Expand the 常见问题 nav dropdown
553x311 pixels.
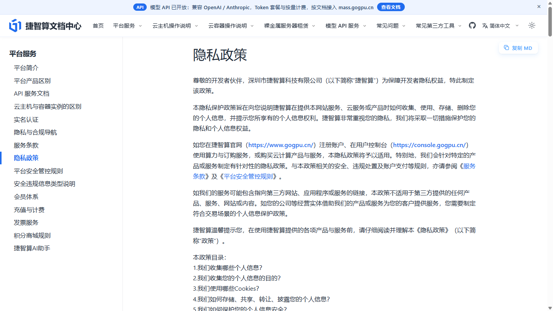[x=391, y=26]
